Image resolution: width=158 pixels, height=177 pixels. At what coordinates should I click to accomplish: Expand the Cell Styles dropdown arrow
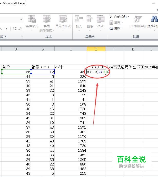pos(63,30)
